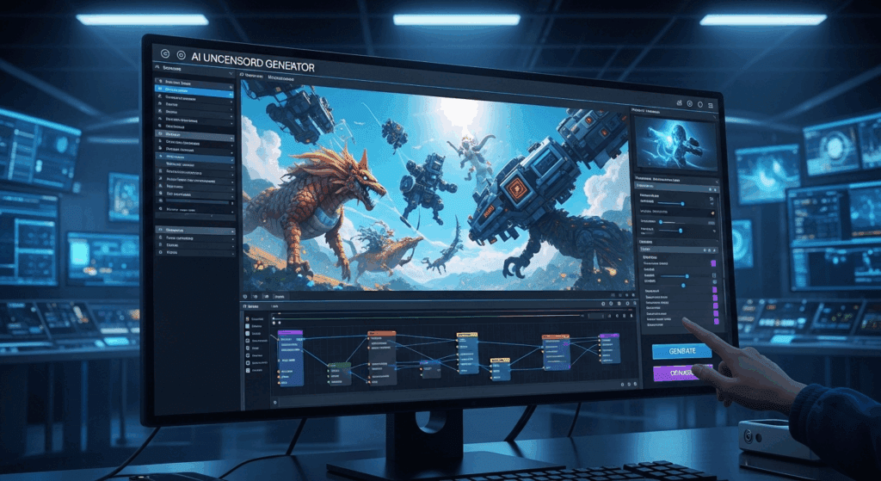Open the first tab above the image canvas
This screenshot has height=481, width=881.
click(255, 77)
